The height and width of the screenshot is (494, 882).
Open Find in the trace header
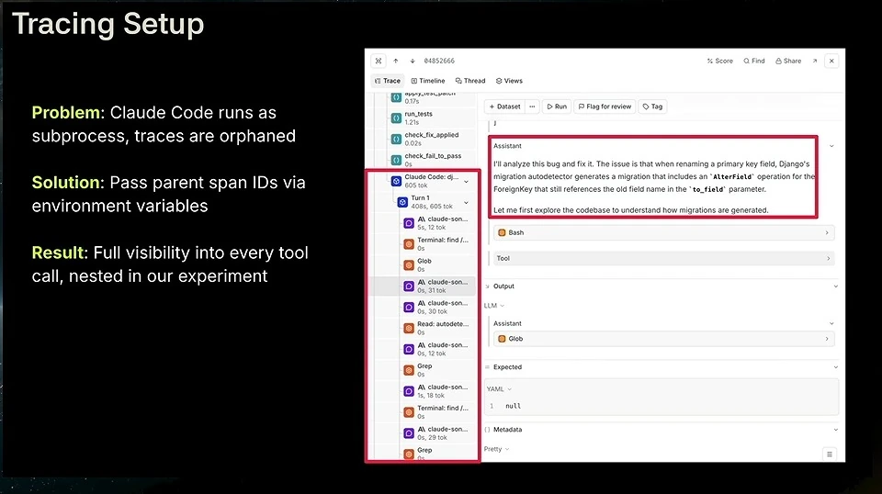click(x=754, y=61)
